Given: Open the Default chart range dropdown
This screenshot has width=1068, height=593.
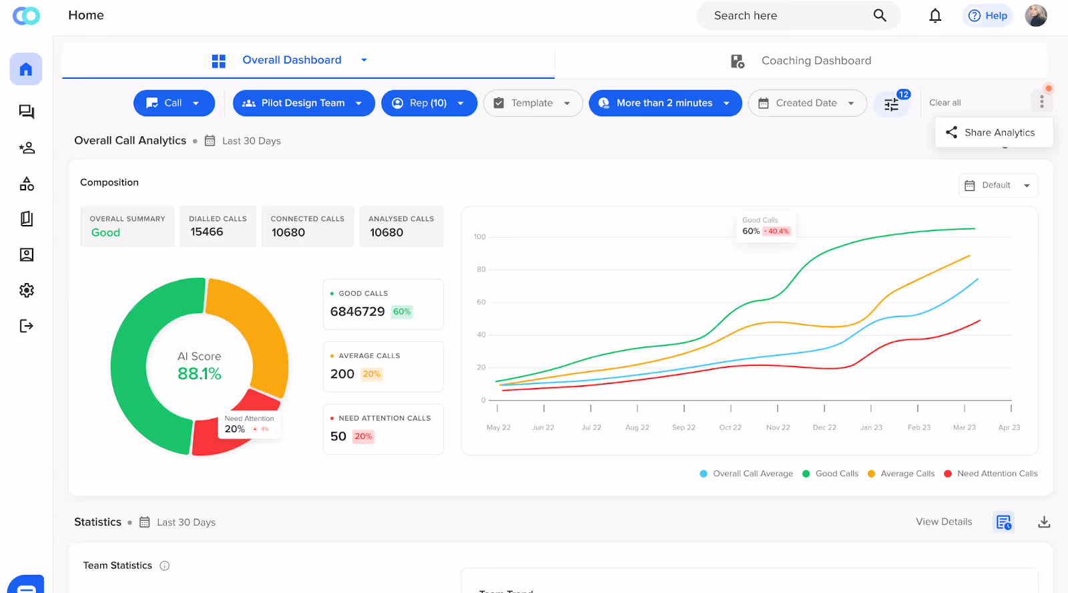Looking at the screenshot, I should point(999,185).
